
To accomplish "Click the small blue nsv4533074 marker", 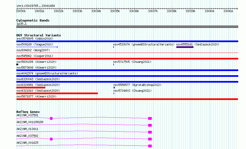I will [114, 47].
